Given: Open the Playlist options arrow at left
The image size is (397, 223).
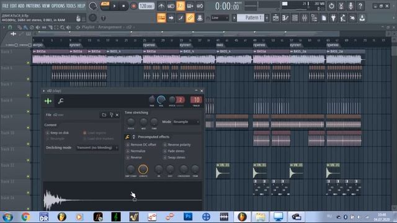Looking at the screenshot, I should [4, 27].
